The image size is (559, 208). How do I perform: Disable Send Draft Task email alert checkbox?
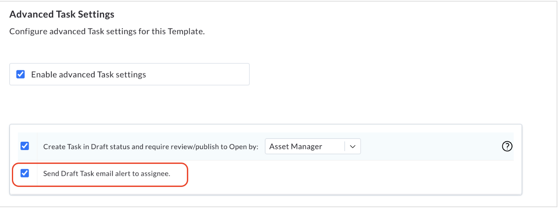pos(25,173)
